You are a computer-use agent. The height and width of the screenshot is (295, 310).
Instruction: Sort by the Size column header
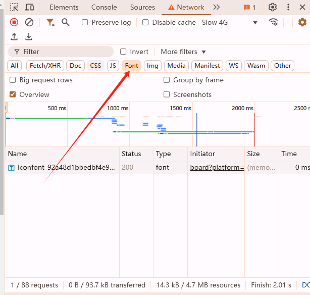click(262, 154)
